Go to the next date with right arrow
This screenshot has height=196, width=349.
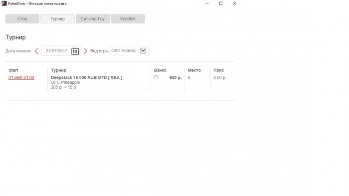85,51
